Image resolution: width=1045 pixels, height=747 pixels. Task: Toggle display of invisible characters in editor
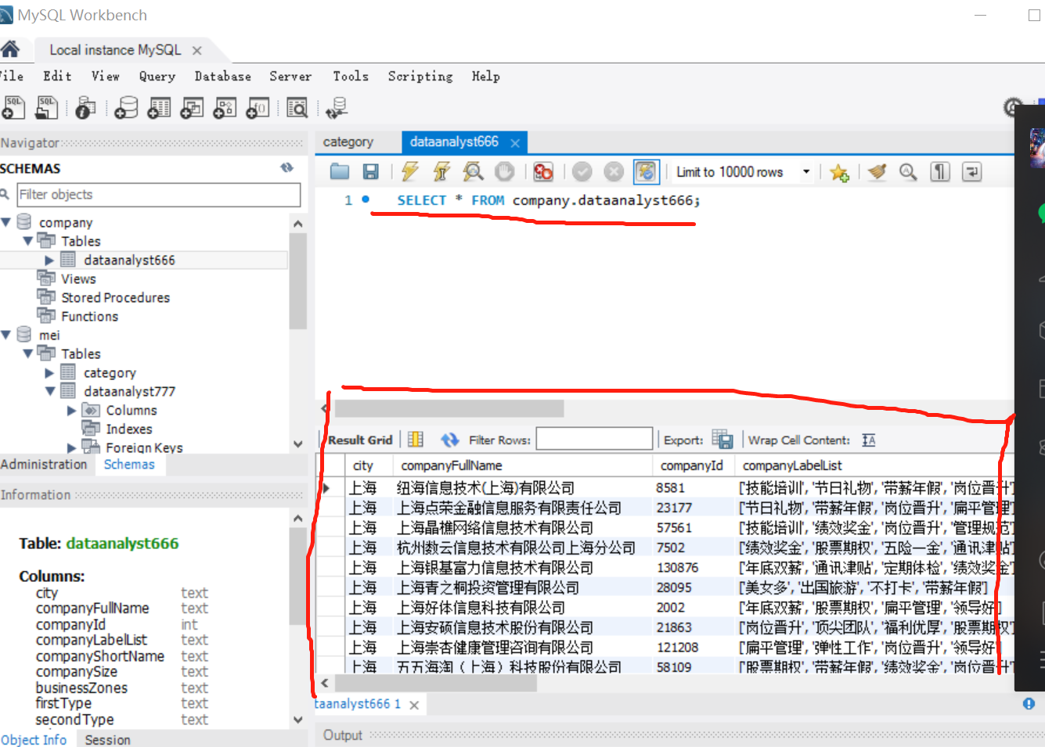click(x=939, y=171)
